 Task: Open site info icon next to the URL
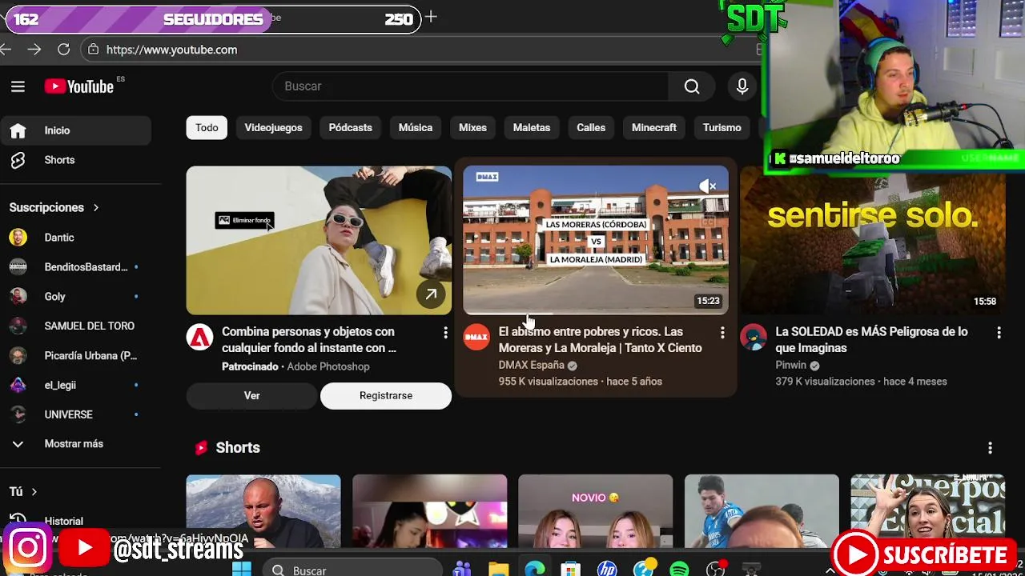(94, 50)
